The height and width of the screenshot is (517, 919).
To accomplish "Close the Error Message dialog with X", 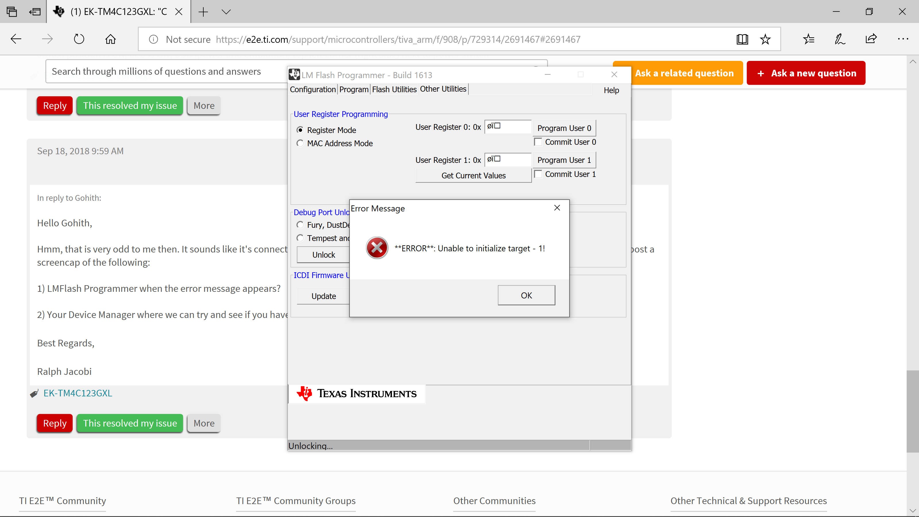I will point(557,208).
